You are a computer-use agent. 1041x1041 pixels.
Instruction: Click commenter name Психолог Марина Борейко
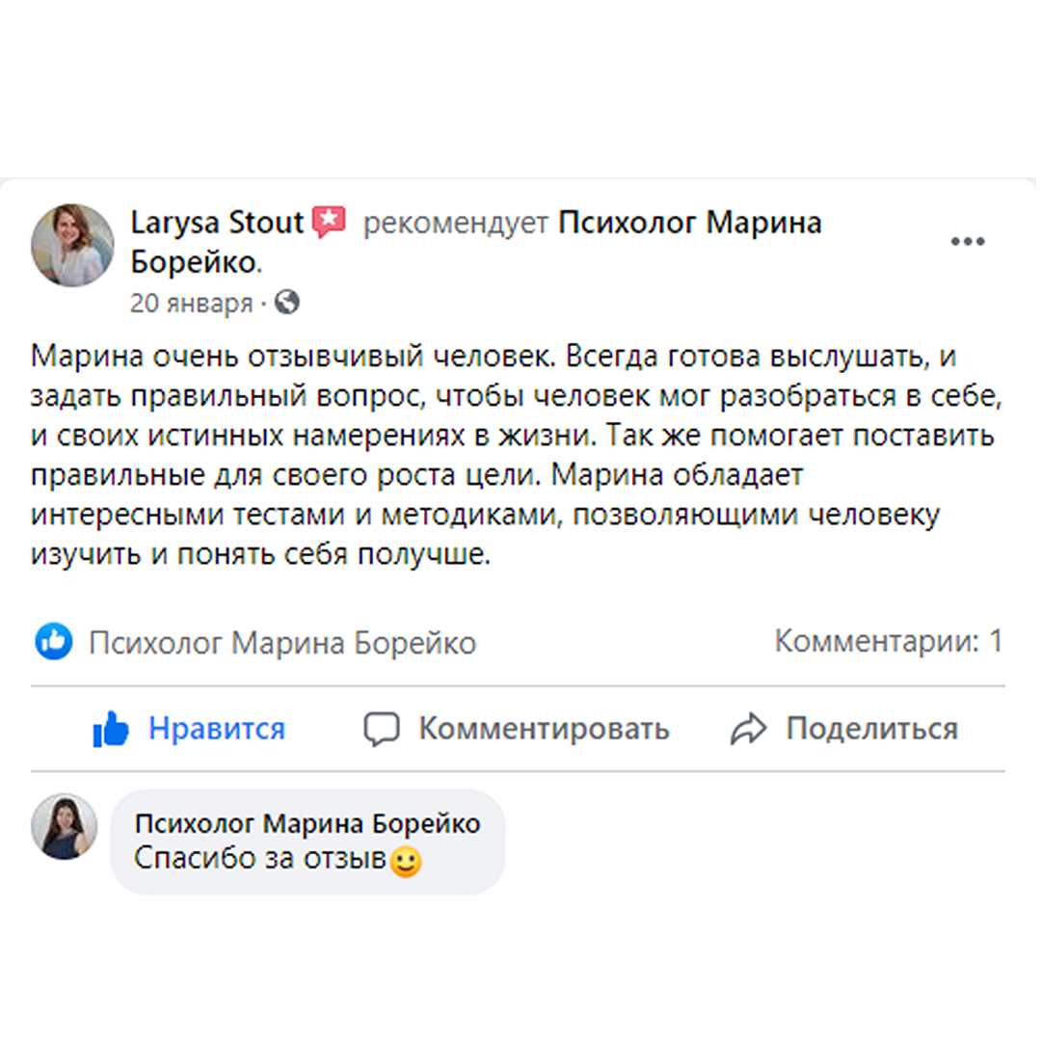(x=307, y=824)
